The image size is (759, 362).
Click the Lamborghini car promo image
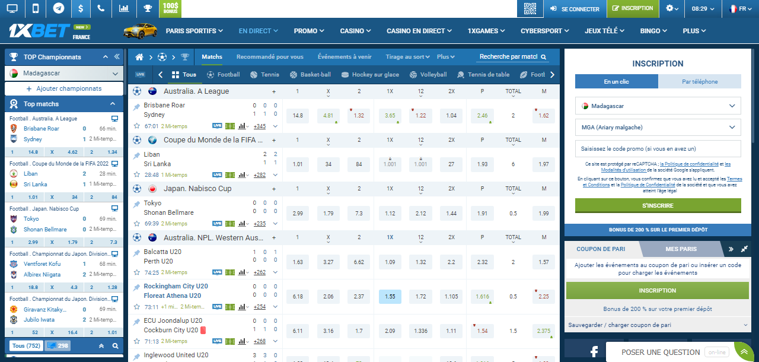(139, 30)
